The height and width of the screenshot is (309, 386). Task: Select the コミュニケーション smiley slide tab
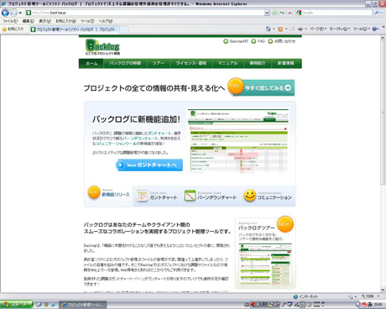[268, 196]
